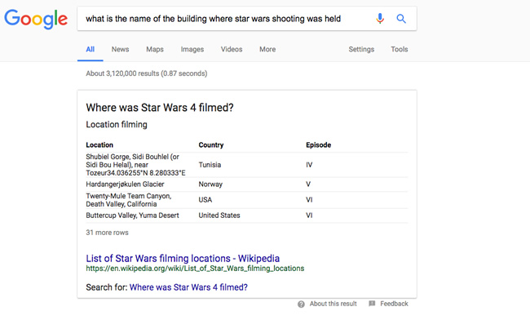Click episode VI in Twenty-Mule Team Canyon row
The width and height of the screenshot is (530, 320).
click(309, 200)
